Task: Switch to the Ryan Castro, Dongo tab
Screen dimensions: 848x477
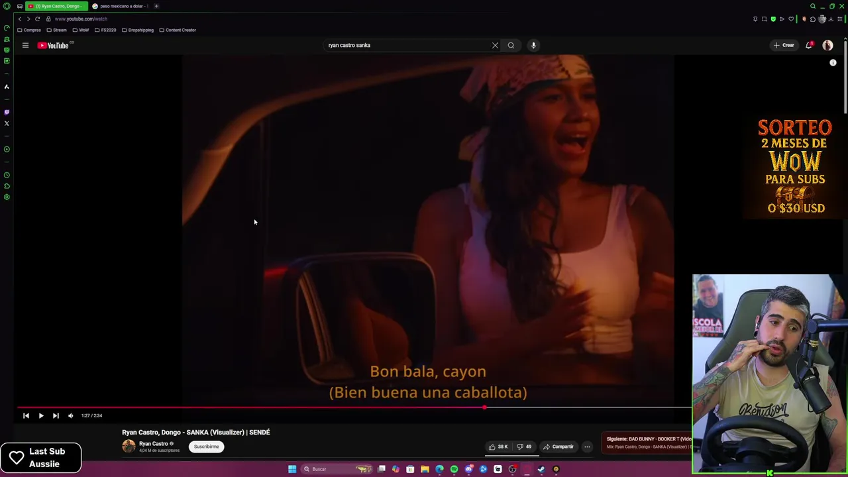Action: tap(57, 6)
